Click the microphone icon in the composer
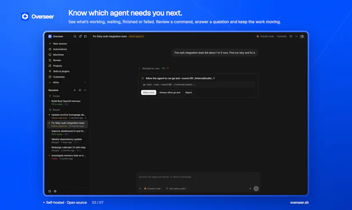Image resolution: width=352 pixels, height=210 pixels. click(250, 189)
